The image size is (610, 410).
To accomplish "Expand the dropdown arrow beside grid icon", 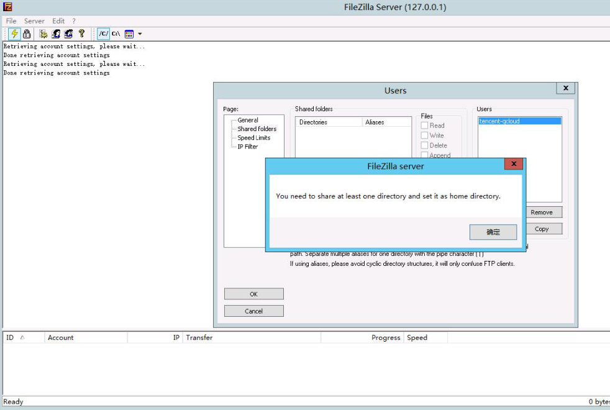I will point(140,34).
